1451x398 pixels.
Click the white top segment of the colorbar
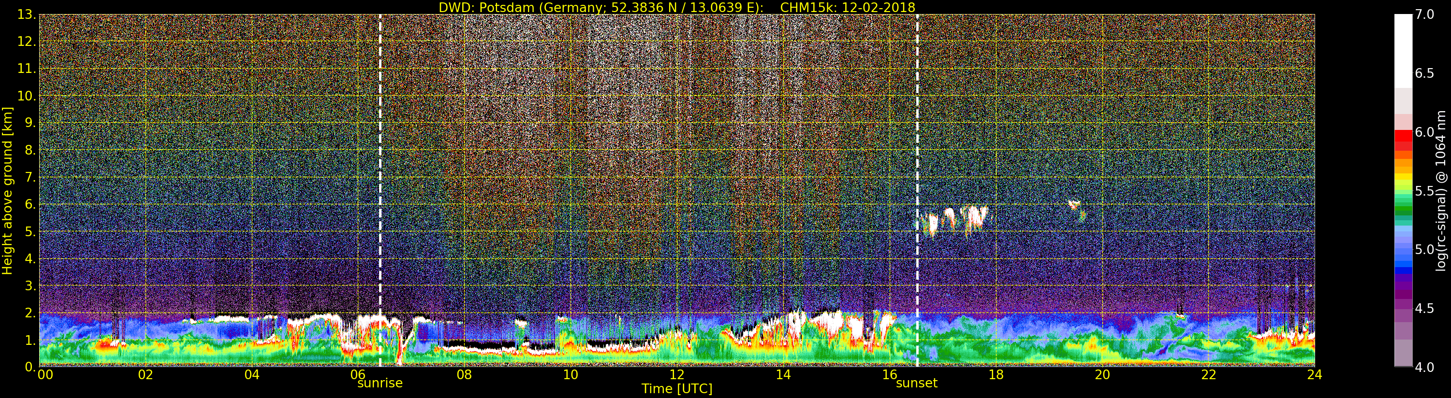coord(1403,51)
